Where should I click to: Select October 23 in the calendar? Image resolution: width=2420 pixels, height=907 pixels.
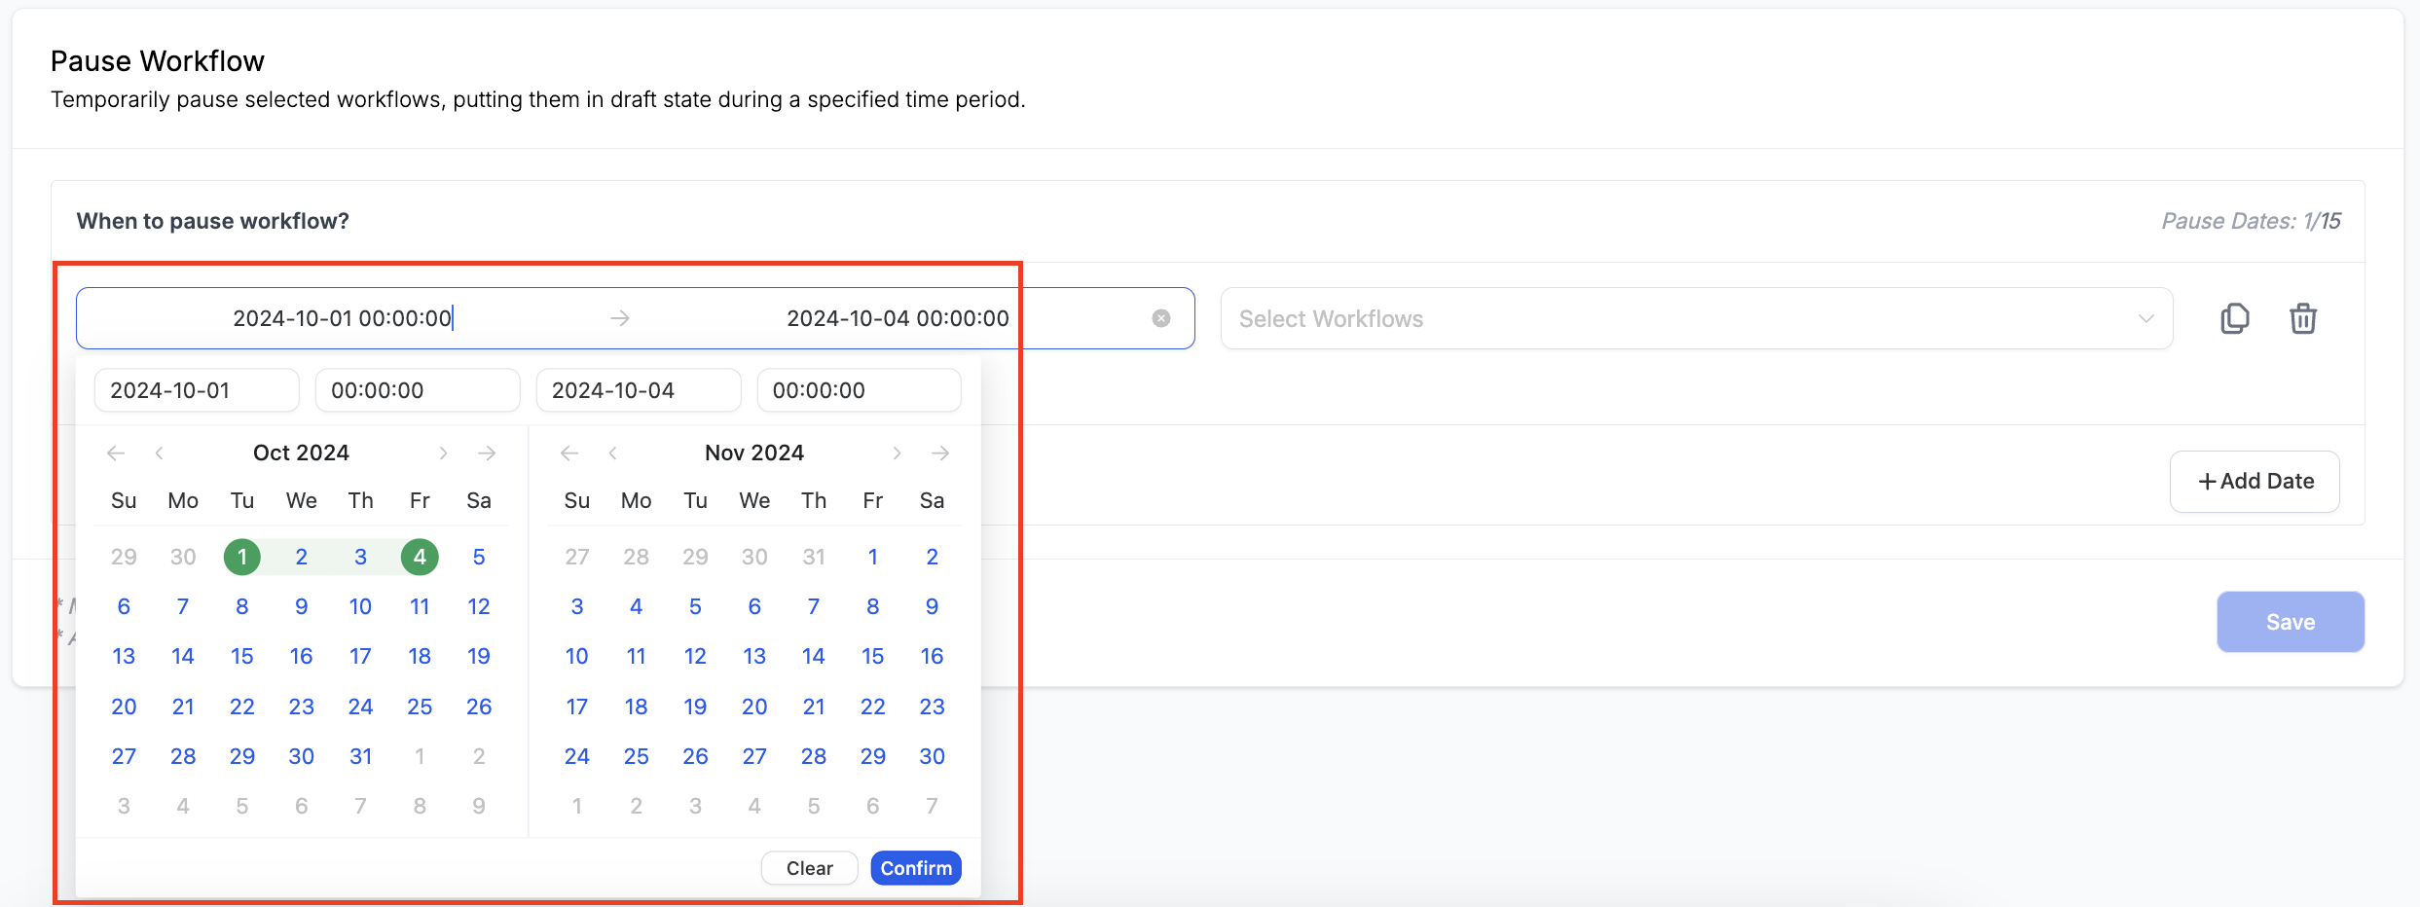(x=302, y=707)
